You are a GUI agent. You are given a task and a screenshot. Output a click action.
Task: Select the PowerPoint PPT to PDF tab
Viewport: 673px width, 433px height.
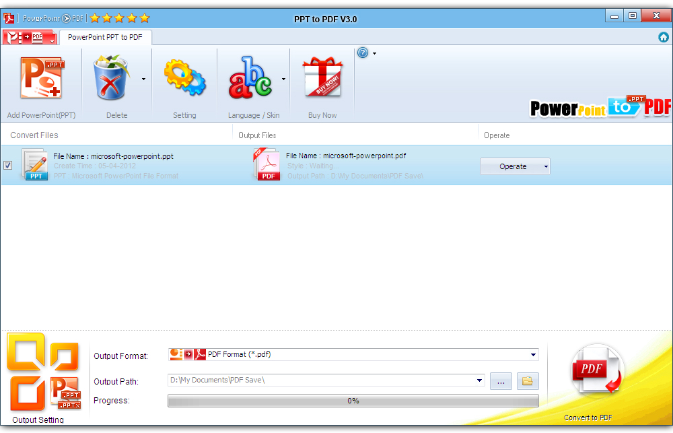coord(105,37)
